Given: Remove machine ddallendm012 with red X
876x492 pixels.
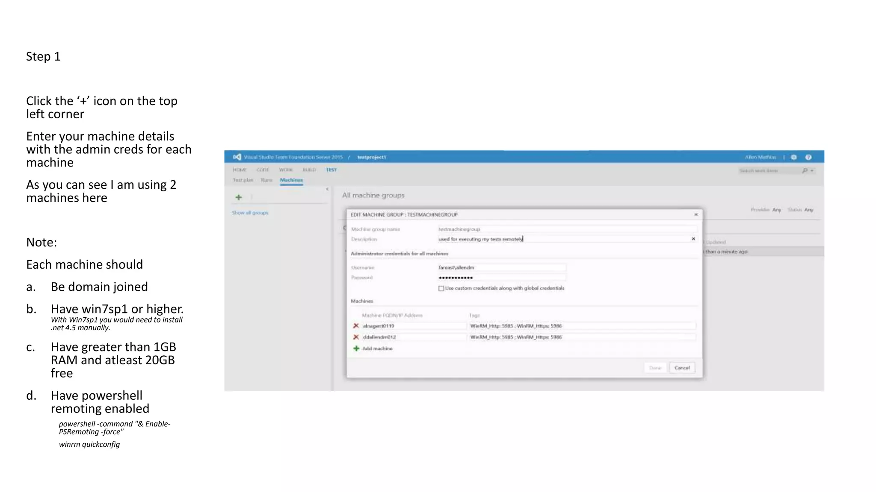Looking at the screenshot, I should (x=356, y=337).
